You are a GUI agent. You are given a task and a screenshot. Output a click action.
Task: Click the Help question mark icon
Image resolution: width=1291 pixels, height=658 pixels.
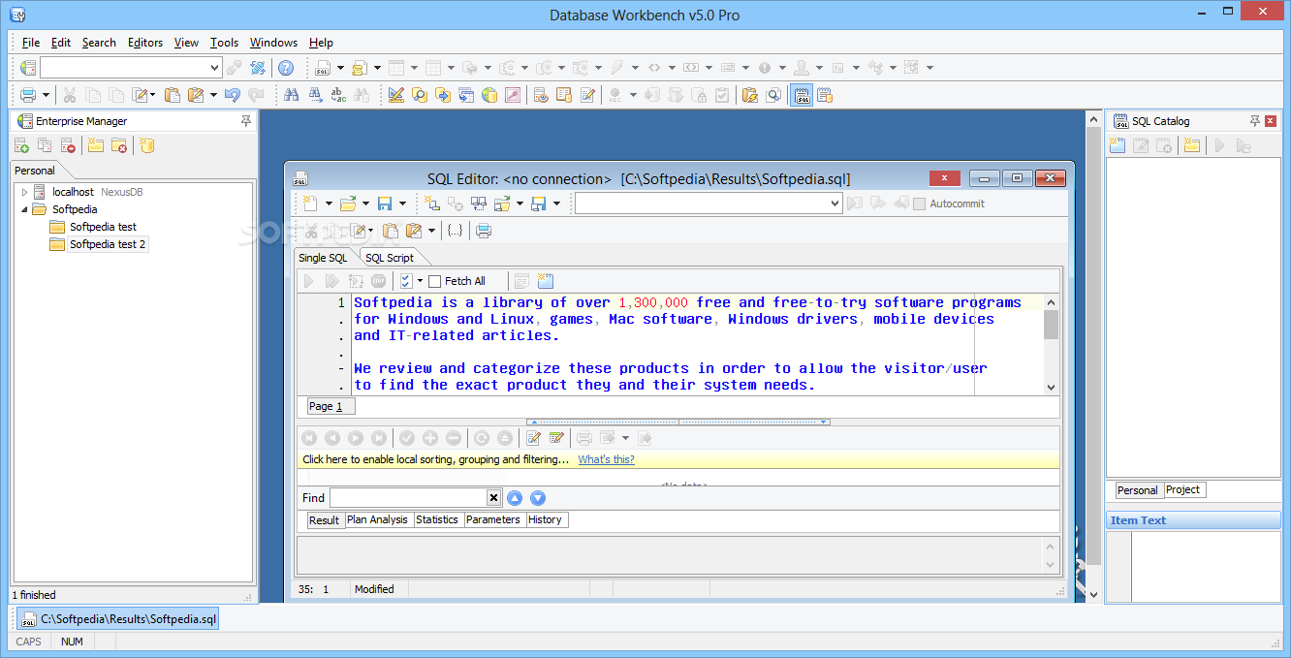coord(286,68)
